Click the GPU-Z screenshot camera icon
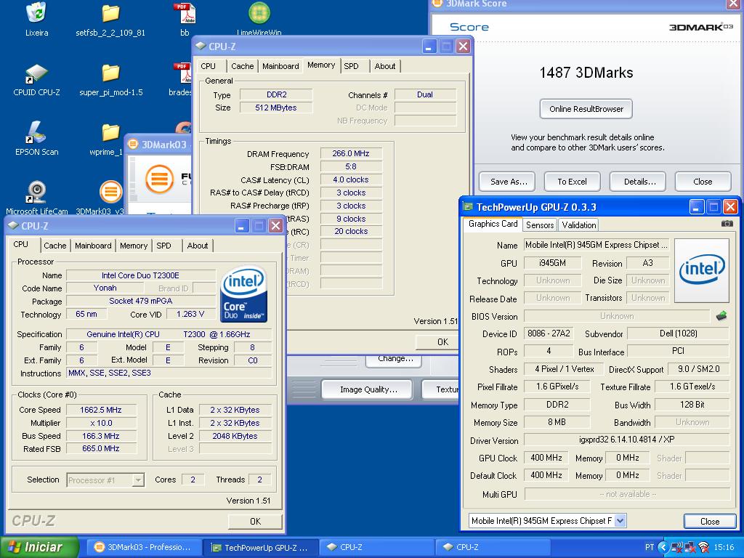The width and height of the screenshot is (744, 558). coord(727,224)
